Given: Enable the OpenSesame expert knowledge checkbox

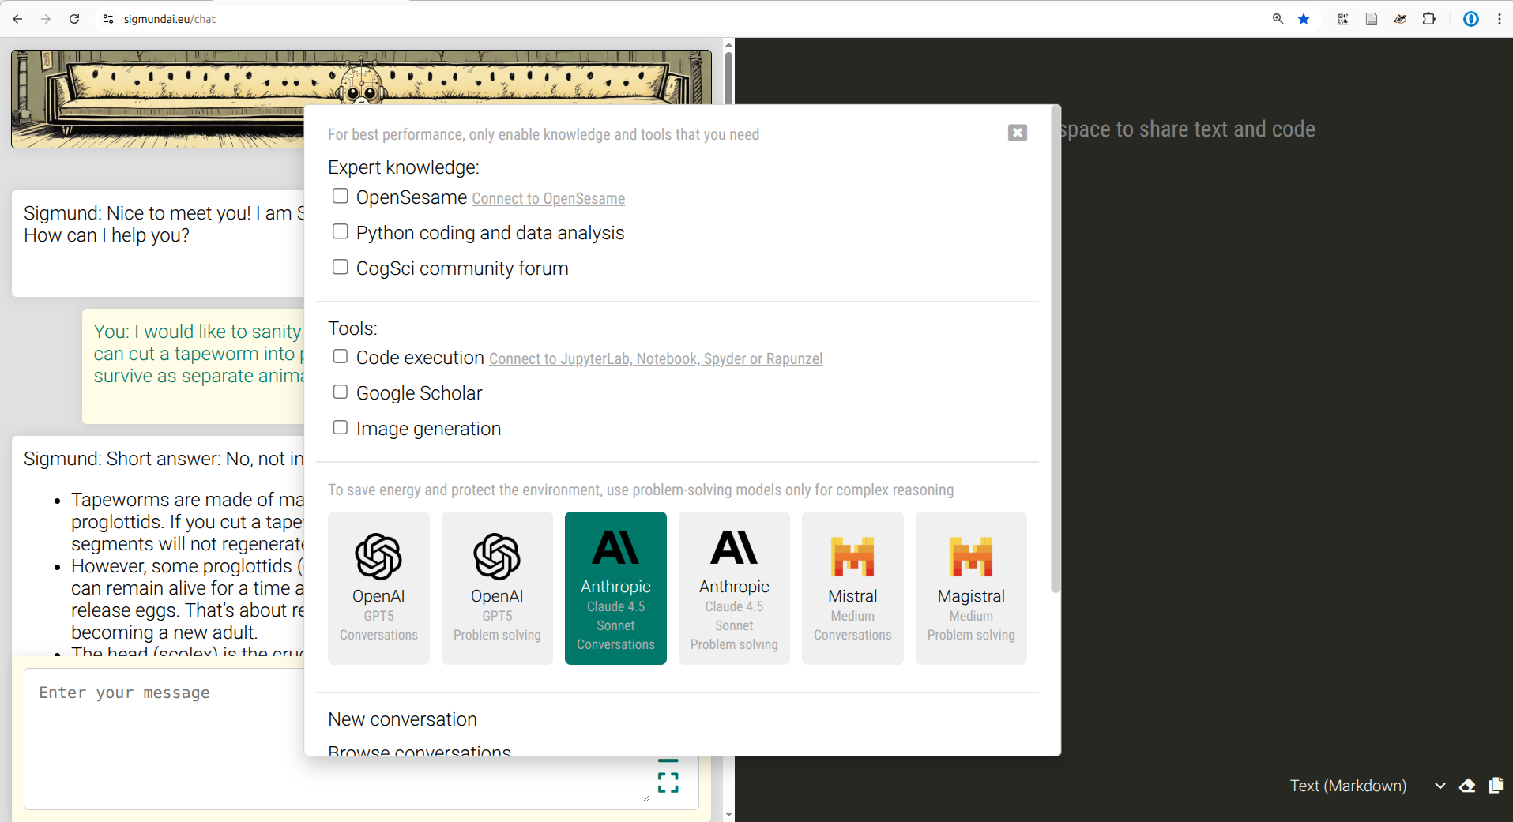Looking at the screenshot, I should [341, 196].
